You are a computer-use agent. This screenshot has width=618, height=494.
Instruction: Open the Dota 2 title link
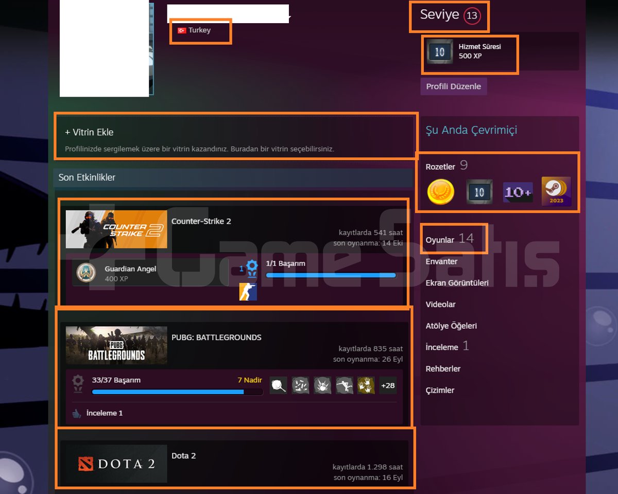184,456
